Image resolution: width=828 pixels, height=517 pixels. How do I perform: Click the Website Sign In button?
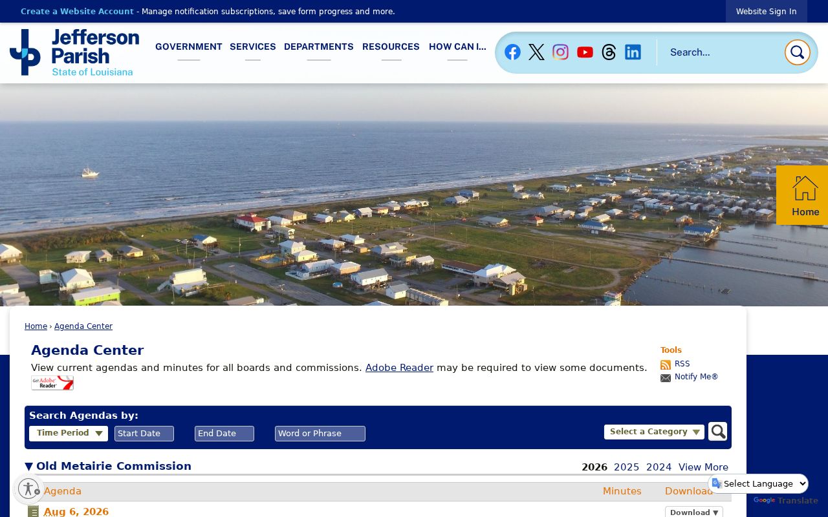pos(767,12)
